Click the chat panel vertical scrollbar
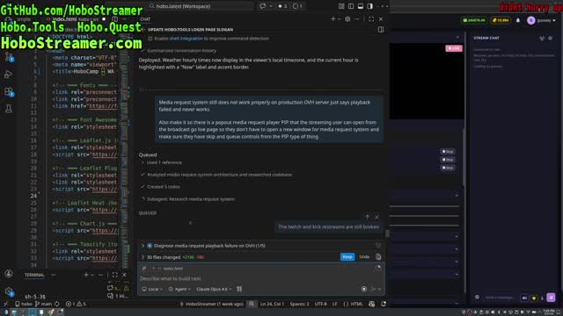This screenshot has width=563, height=316. [x=387, y=233]
